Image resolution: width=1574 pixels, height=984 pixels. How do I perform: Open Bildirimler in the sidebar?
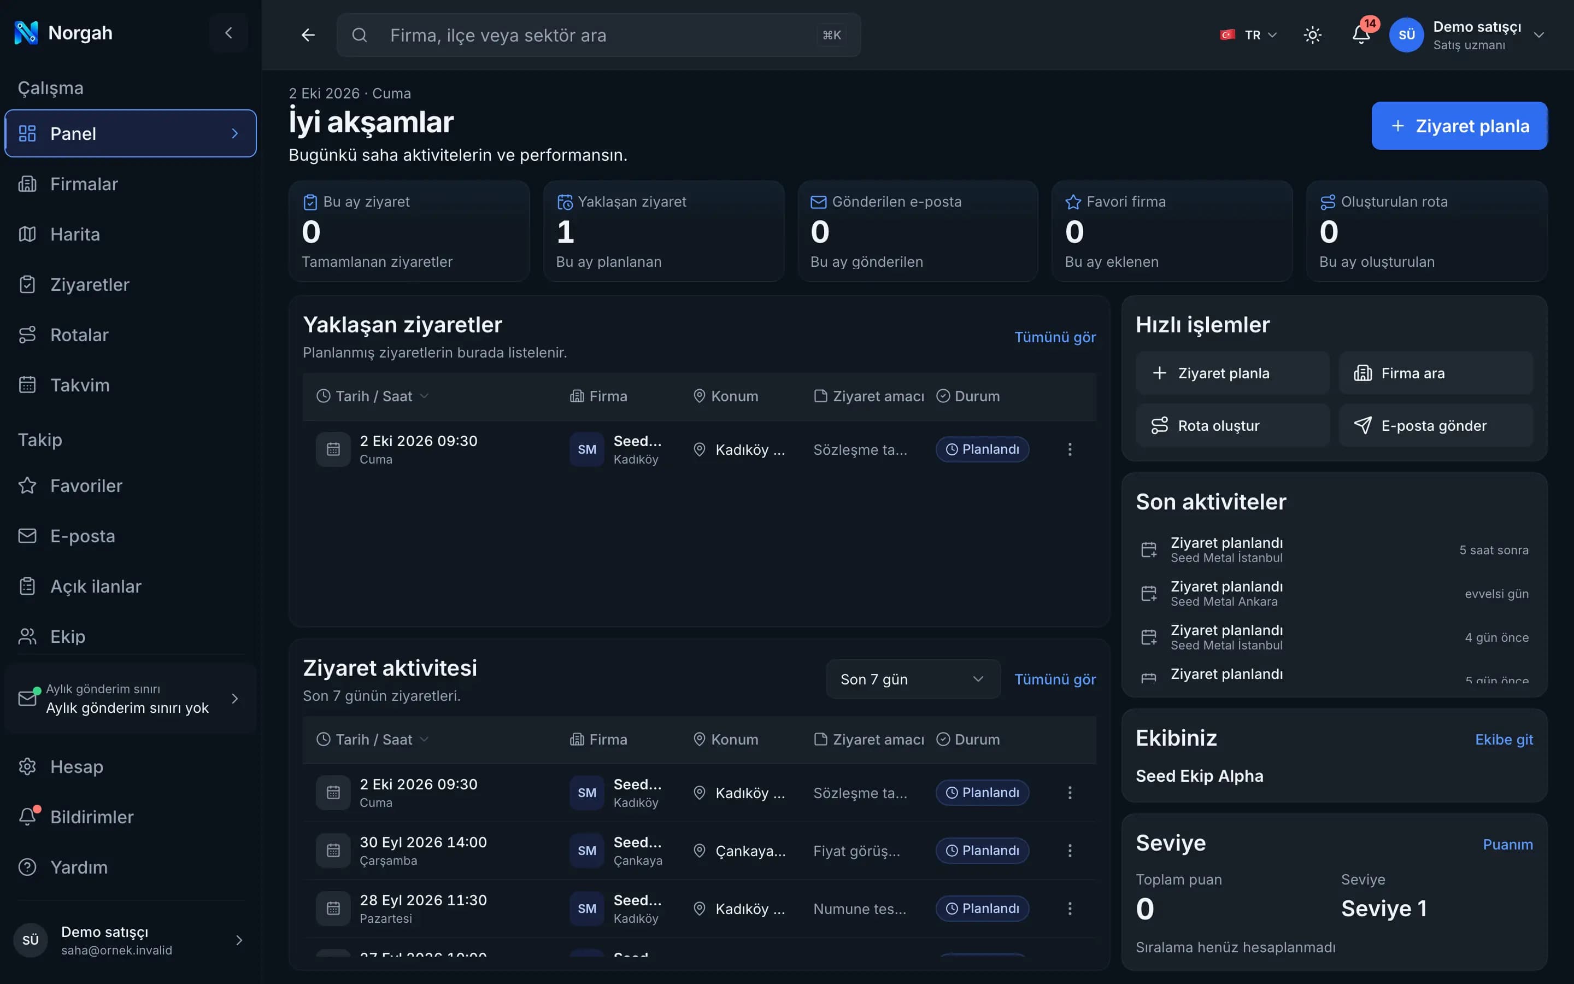(x=130, y=817)
